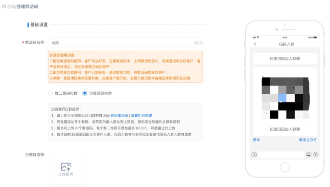Open the 去创建活码 link
Viewport: 330px width, 187px height.
(x=119, y=115)
